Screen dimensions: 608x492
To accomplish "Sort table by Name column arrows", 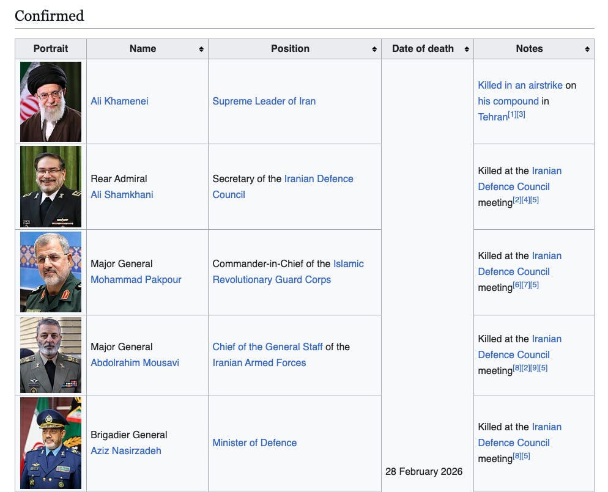I will click(201, 49).
